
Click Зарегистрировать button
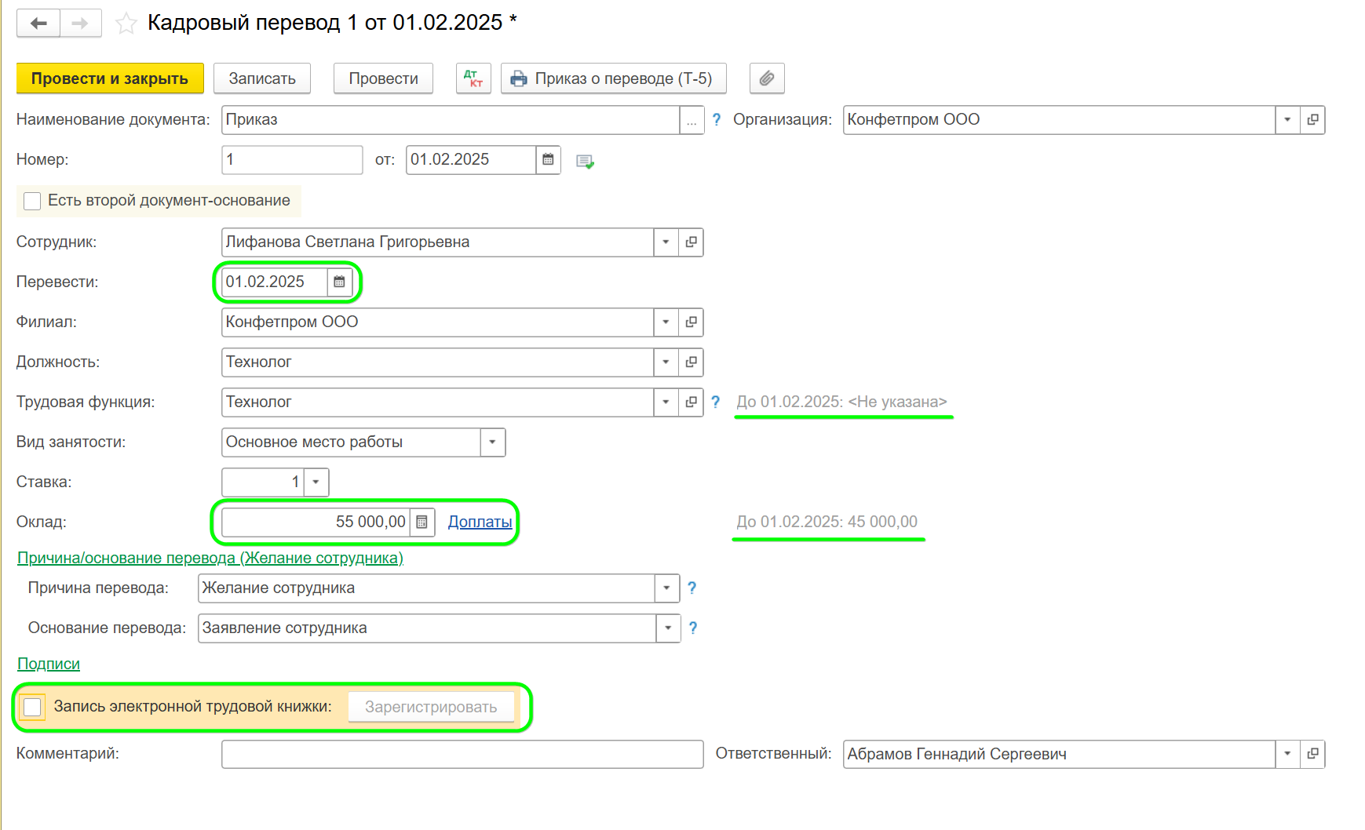point(431,708)
